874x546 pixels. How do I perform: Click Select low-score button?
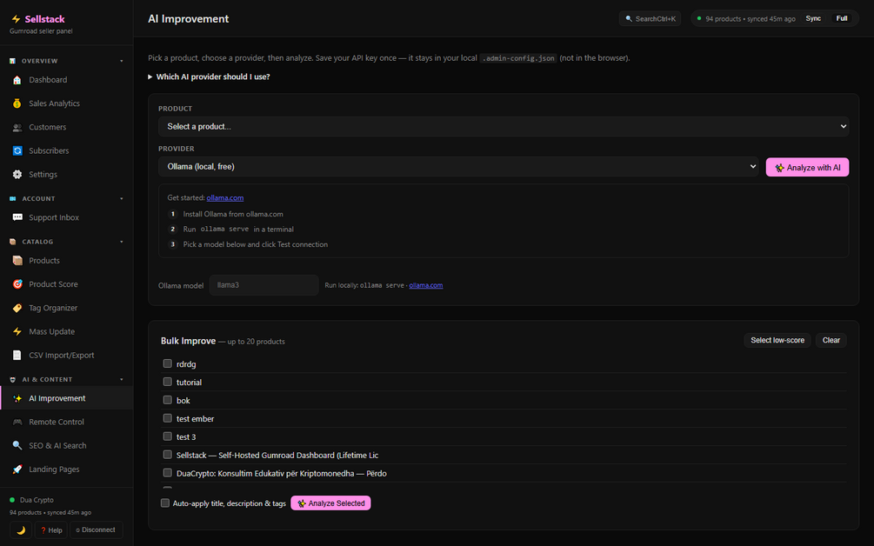[777, 341]
